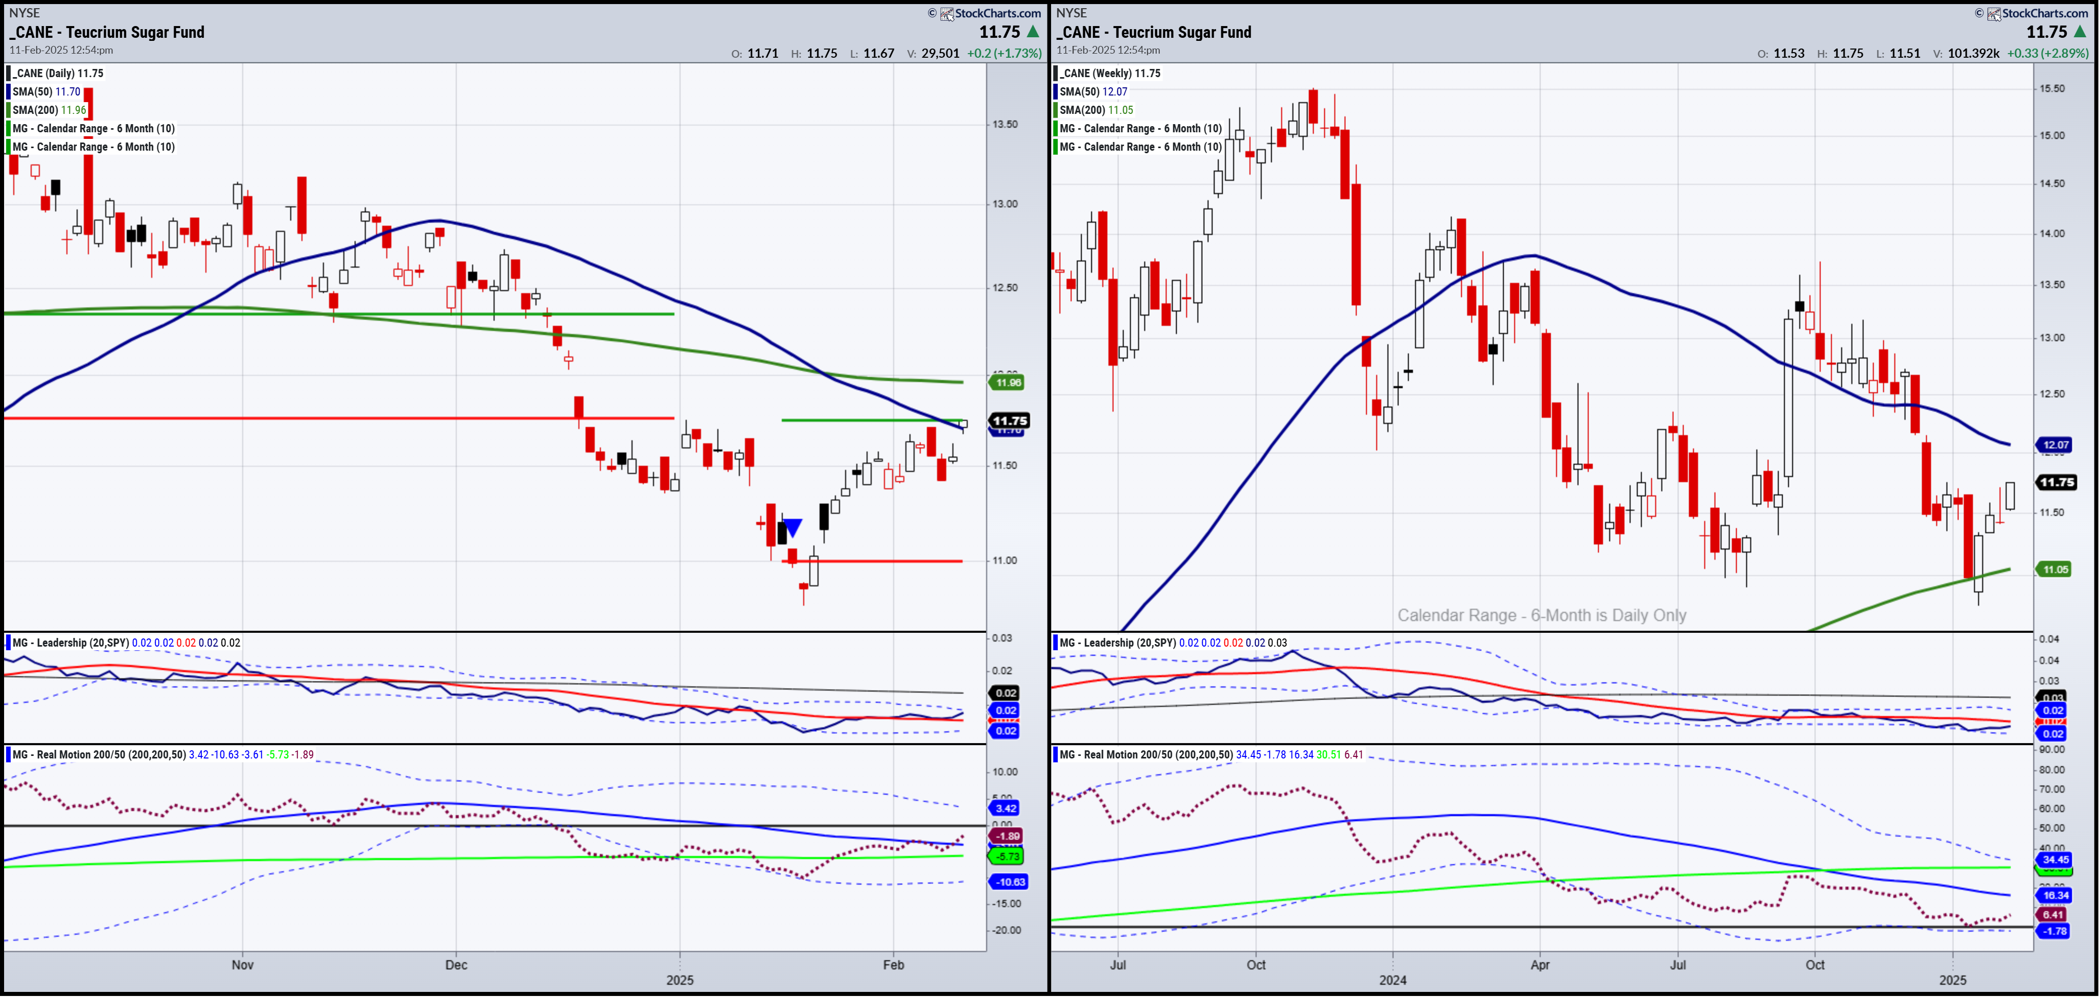Click the 14.00 label on weekly price axis
The width and height of the screenshot is (2099, 997).
(2053, 234)
